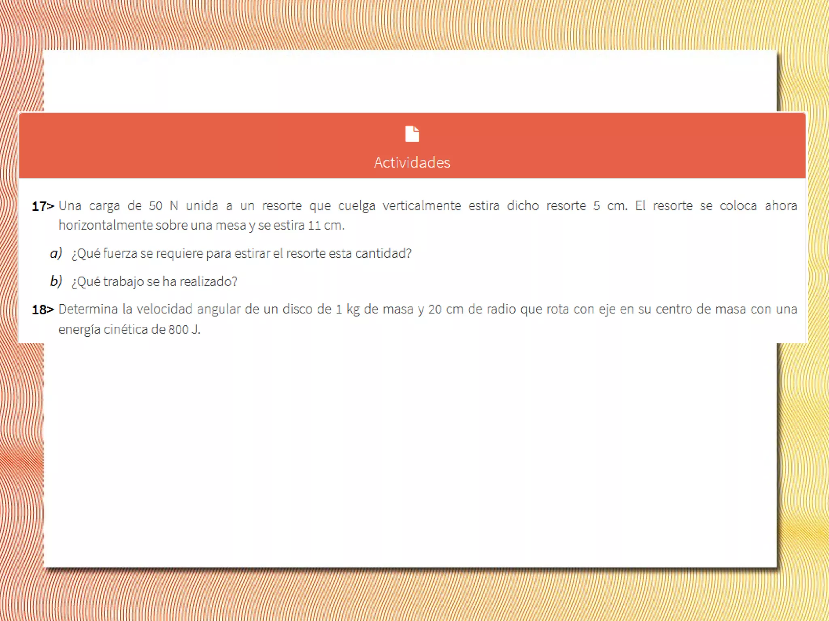
Task: Click the phrase 'disco de 1 kg'
Action: coord(321,309)
